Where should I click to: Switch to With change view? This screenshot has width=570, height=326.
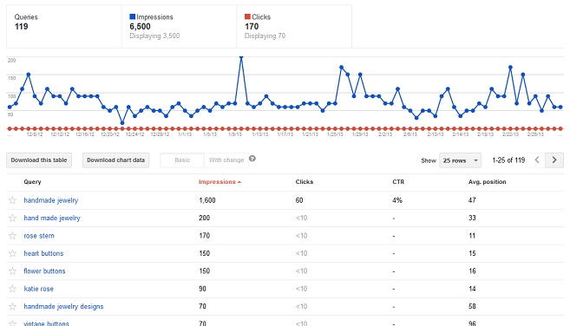click(226, 160)
